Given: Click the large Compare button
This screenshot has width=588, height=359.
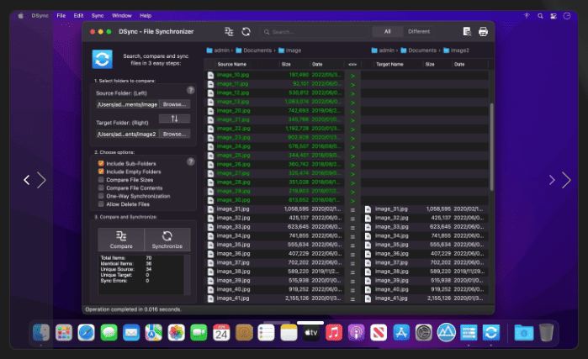Looking at the screenshot, I should (x=121, y=240).
